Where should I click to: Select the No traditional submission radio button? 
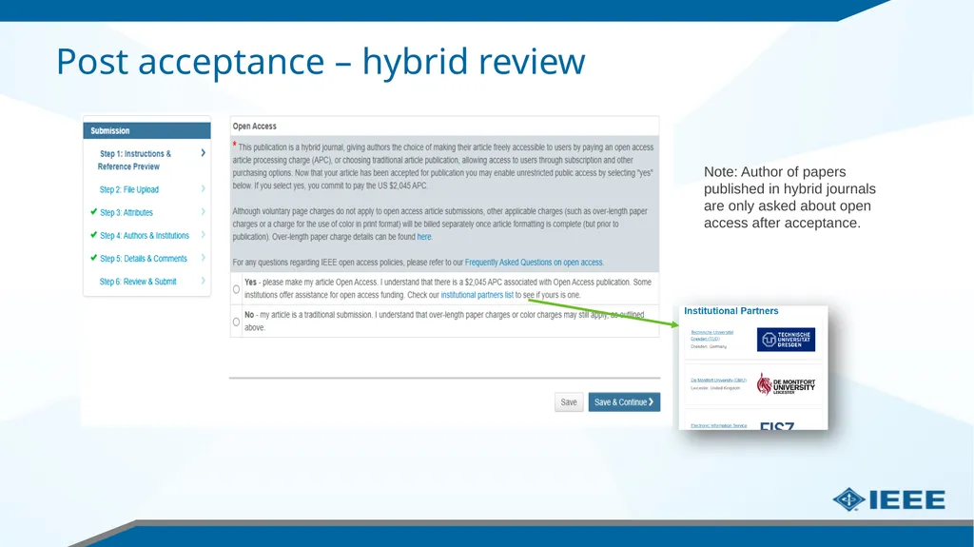[x=236, y=322]
